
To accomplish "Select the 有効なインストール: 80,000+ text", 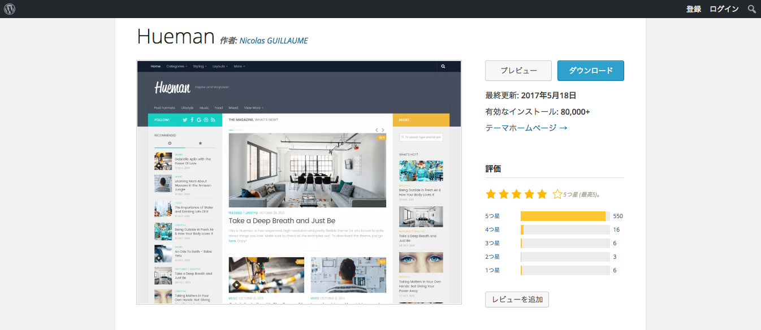I will click(x=538, y=112).
